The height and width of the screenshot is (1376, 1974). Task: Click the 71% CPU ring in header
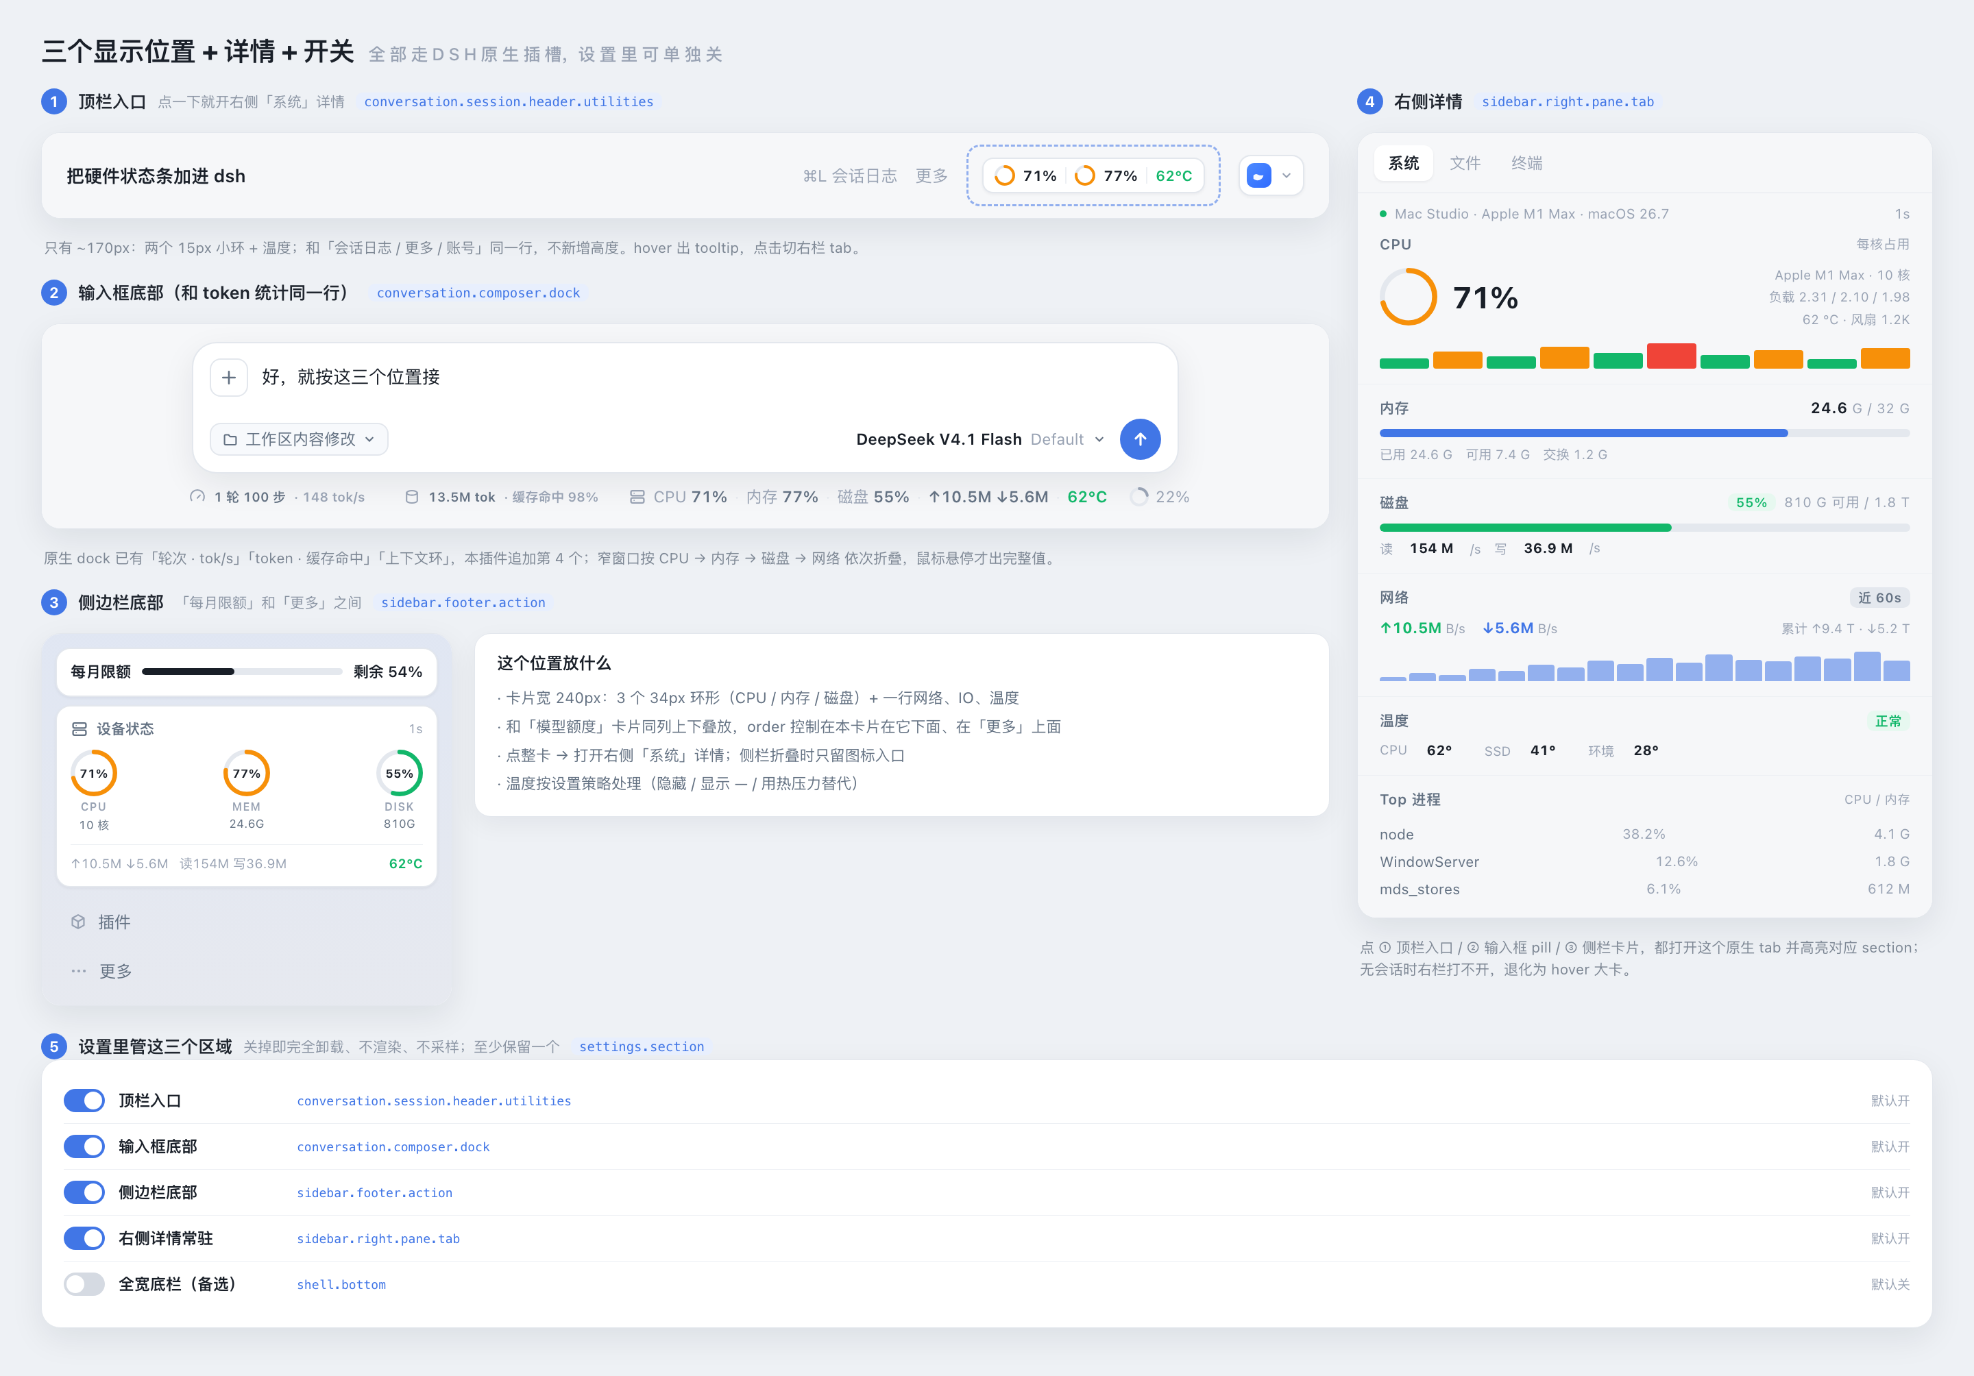pyautogui.click(x=1004, y=175)
